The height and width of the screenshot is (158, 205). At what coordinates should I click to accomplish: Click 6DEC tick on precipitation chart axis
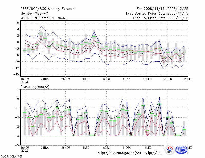(x=107, y=148)
